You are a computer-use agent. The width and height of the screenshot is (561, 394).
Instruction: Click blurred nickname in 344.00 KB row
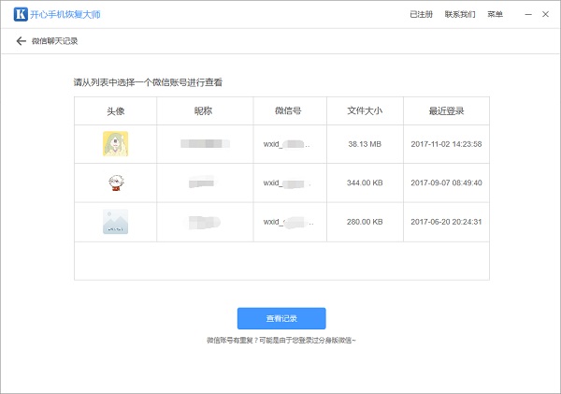click(201, 182)
